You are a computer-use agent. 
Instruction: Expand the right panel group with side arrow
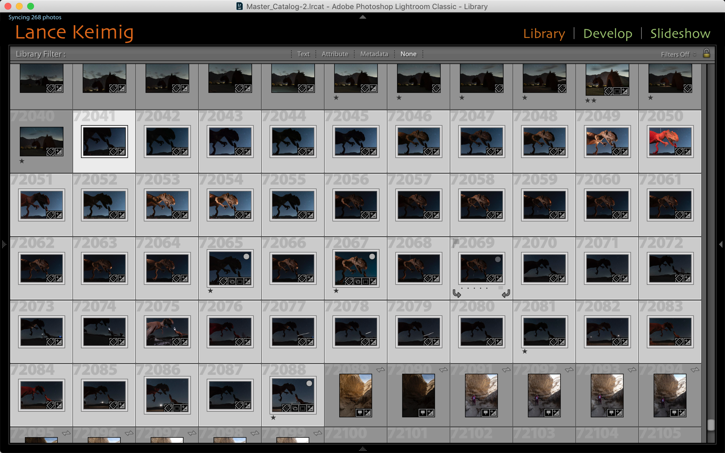[x=721, y=244]
